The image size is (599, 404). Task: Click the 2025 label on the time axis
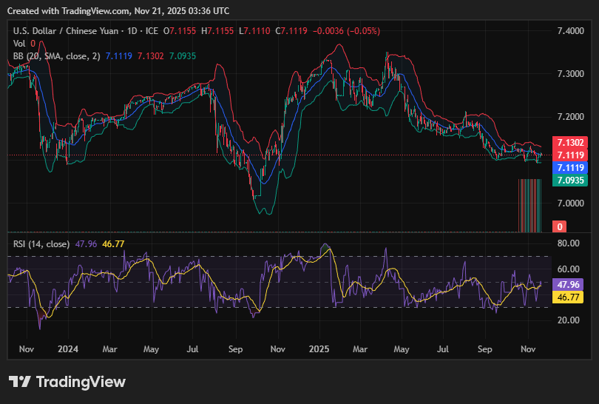pyautogui.click(x=319, y=348)
